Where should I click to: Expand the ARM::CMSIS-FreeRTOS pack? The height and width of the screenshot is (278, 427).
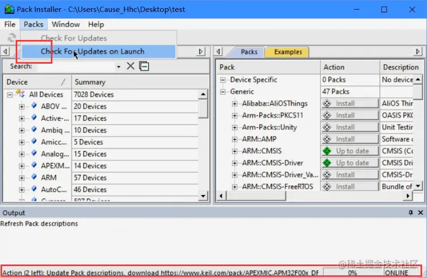235,187
